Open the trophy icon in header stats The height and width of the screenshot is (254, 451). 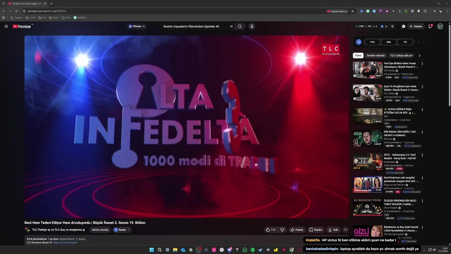pyautogui.click(x=393, y=26)
